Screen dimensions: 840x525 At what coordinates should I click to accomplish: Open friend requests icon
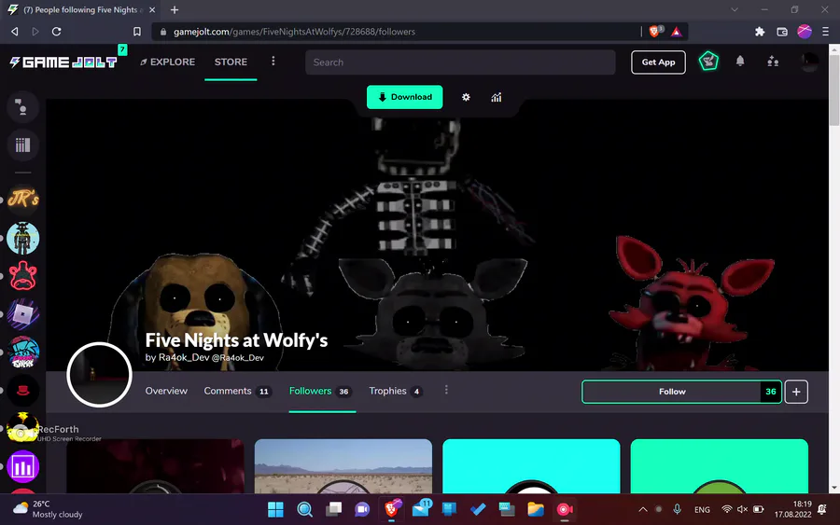773,62
